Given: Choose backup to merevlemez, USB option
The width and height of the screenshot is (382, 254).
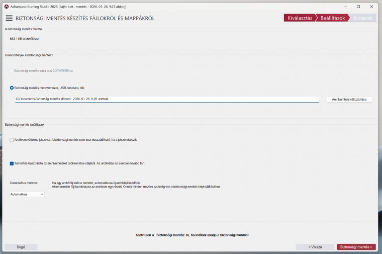Looking at the screenshot, I should [x=12, y=88].
